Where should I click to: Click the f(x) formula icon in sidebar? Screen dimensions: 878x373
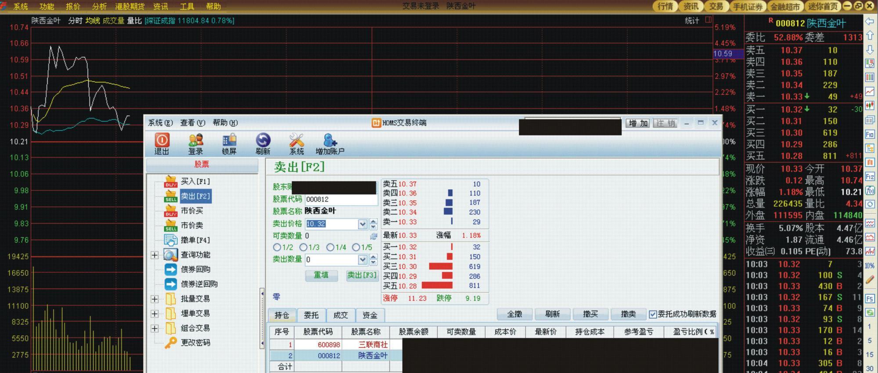point(869,191)
